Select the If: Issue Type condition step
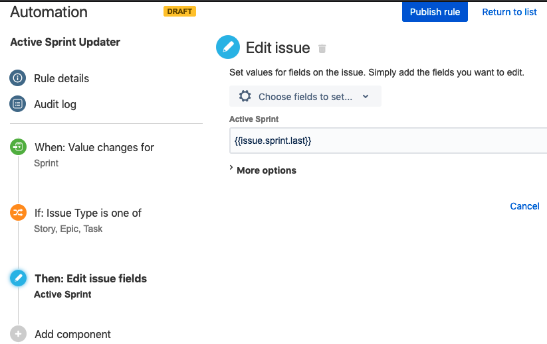The image size is (547, 344). pyautogui.click(x=88, y=213)
